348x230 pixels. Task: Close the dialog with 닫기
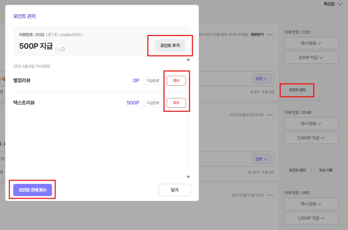[175, 190]
